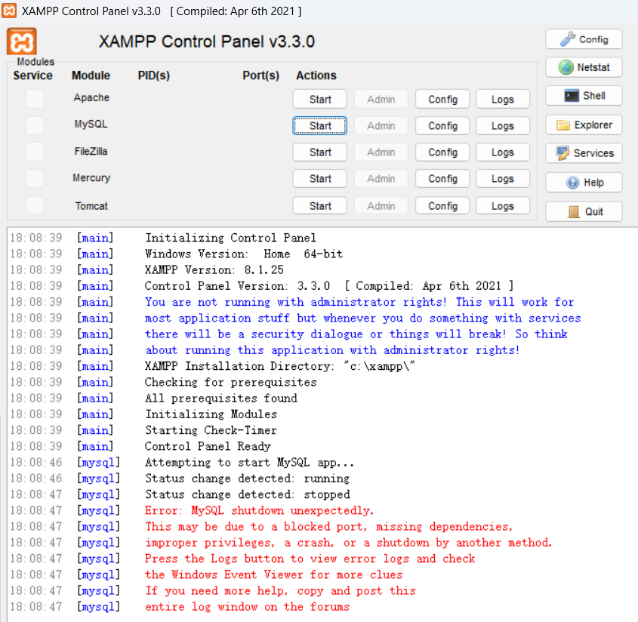The width and height of the screenshot is (638, 622).
Task: Click red 'entire log window on the forums' line
Action: pyautogui.click(x=248, y=607)
